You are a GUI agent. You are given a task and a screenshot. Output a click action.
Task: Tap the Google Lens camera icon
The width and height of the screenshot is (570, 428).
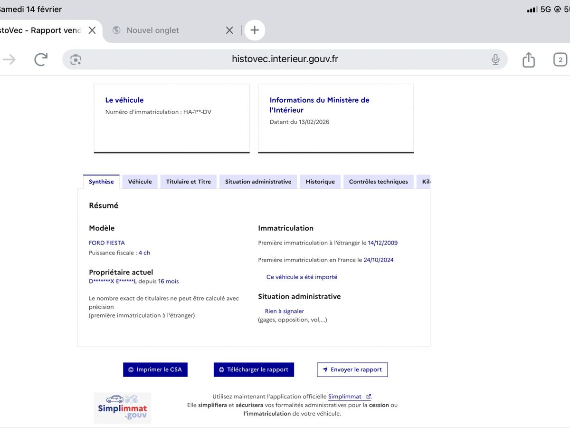76,59
